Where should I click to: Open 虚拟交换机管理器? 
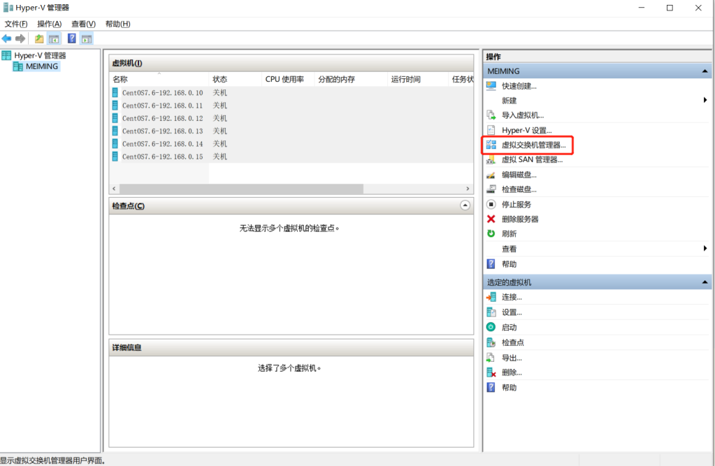click(x=533, y=145)
